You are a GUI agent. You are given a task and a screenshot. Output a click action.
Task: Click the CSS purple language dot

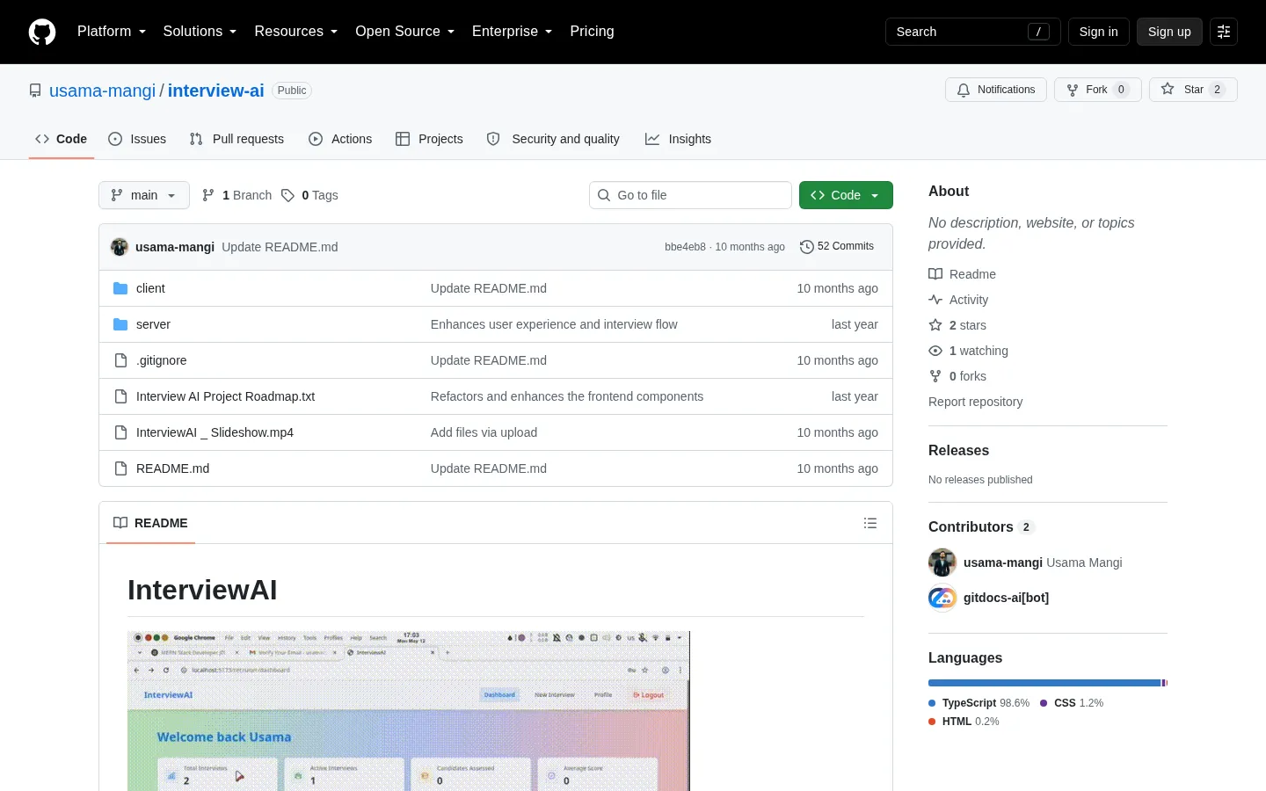coord(1044,703)
